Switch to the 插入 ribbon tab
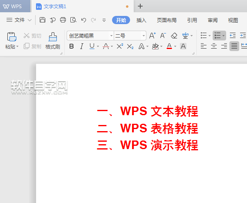The height and width of the screenshot is (203, 247). 141,20
